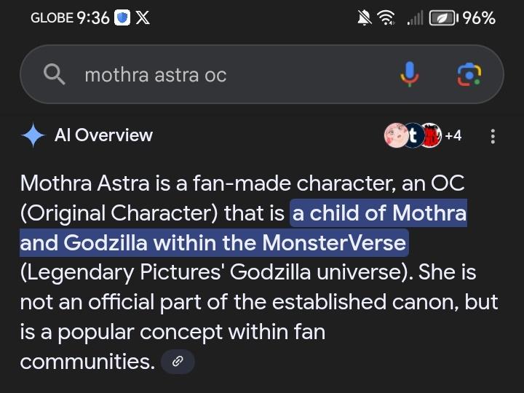Tap the magnifying glass search icon
524x393 pixels.
55,74
